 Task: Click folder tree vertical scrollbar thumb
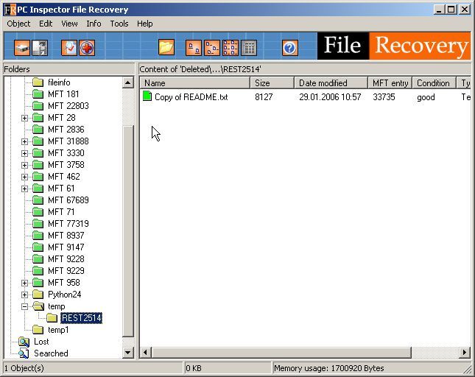tap(128, 231)
